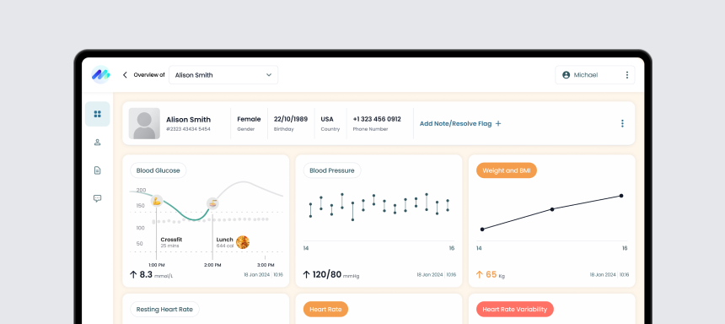The height and width of the screenshot is (324, 725).
Task: Click the Lunch 644 cal label
Action: tap(225, 242)
